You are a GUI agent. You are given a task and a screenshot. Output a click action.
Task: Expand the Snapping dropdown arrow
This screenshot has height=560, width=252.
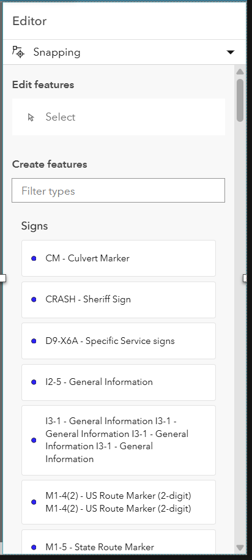(x=231, y=53)
